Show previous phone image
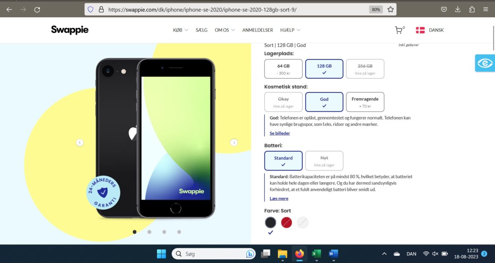 point(80,143)
